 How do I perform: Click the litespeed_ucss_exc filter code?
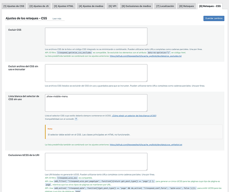[x=67, y=178]
